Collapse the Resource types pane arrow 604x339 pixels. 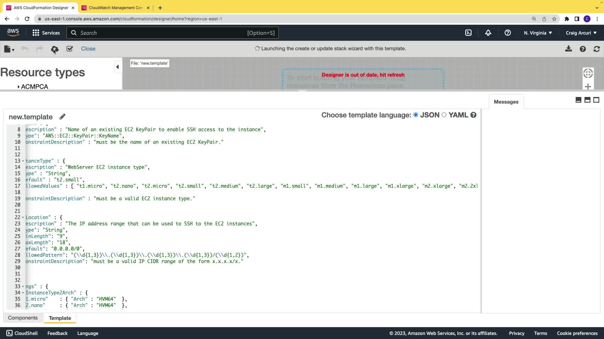(117, 67)
